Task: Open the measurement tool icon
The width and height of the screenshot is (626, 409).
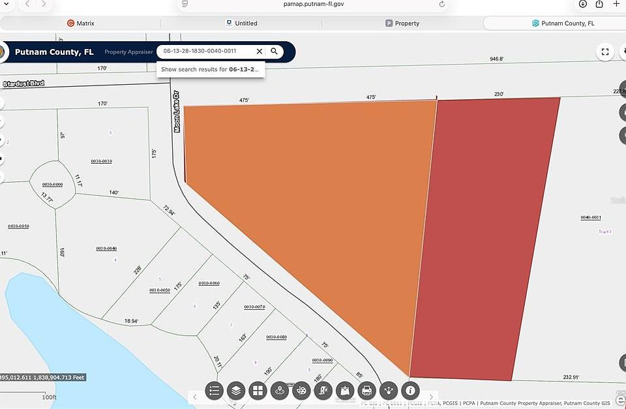Action: [323, 391]
